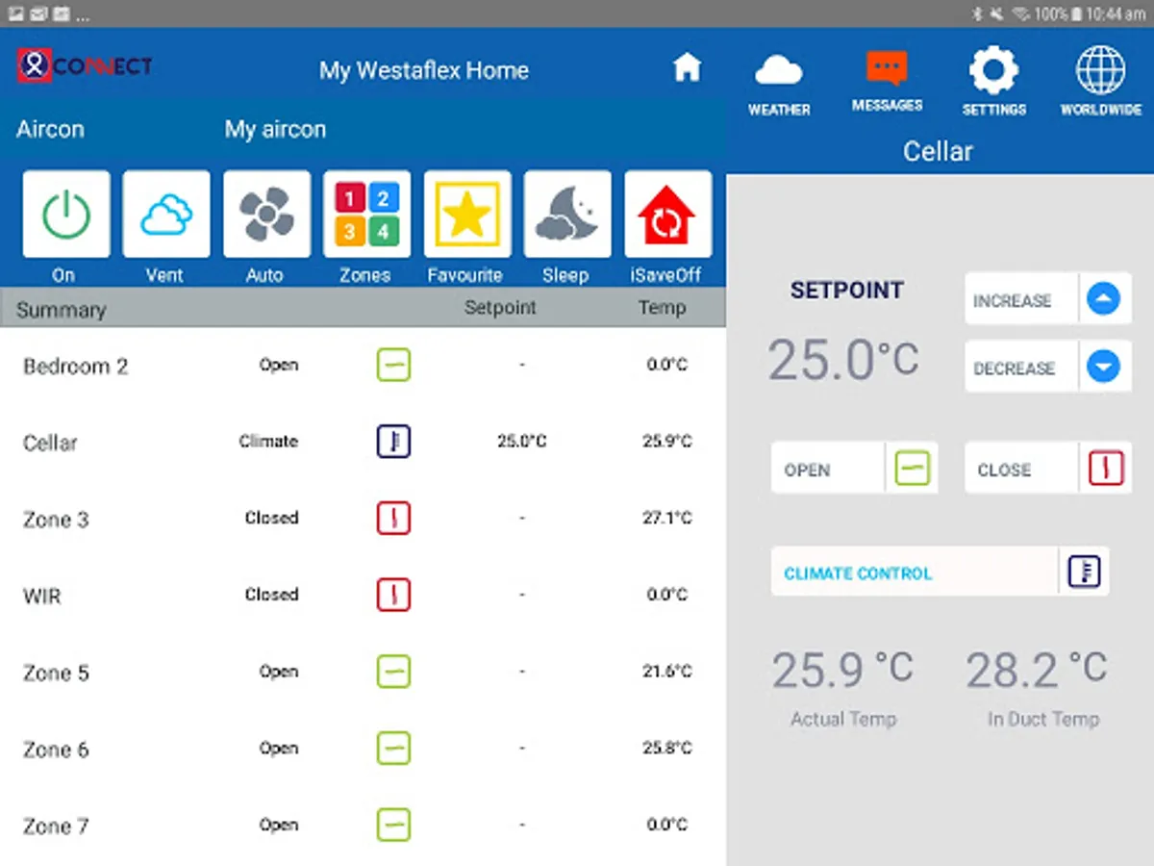1154x866 pixels.
Task: Open the Favourite star tile
Action: (x=467, y=214)
